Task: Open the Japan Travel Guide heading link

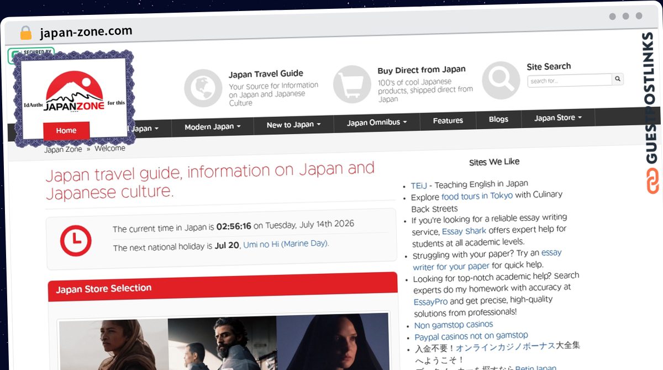Action: 266,73
